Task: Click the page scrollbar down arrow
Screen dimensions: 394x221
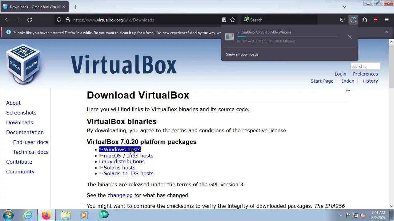Action: [x=392, y=206]
